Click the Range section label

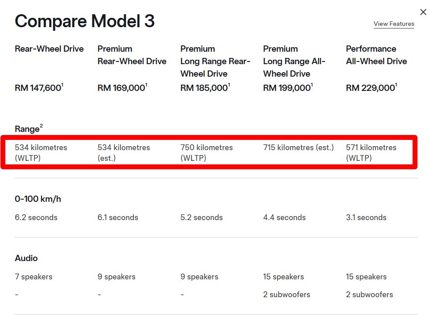point(28,129)
